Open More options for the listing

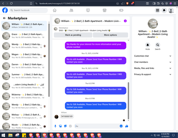(x=110, y=35)
